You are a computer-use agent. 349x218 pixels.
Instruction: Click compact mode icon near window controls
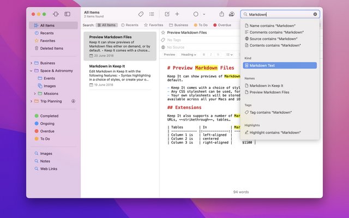click(56, 14)
